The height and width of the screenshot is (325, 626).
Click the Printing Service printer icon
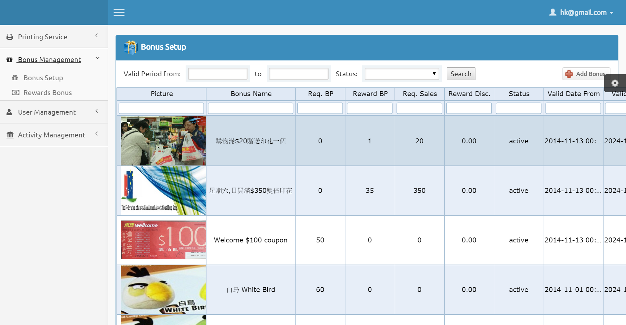click(x=10, y=37)
